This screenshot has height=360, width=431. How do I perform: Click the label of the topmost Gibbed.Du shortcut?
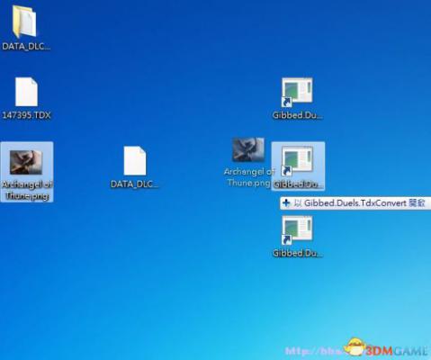click(x=297, y=115)
